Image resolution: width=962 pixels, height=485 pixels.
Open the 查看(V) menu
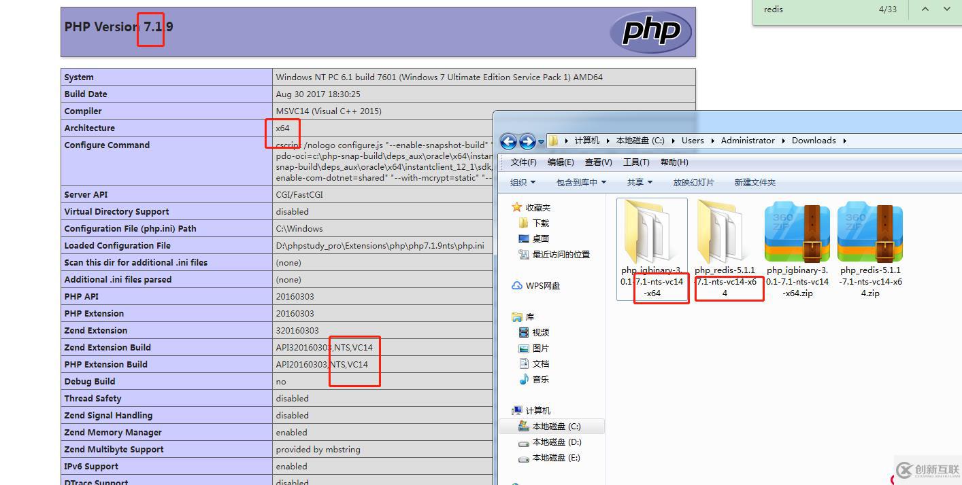tap(599, 162)
